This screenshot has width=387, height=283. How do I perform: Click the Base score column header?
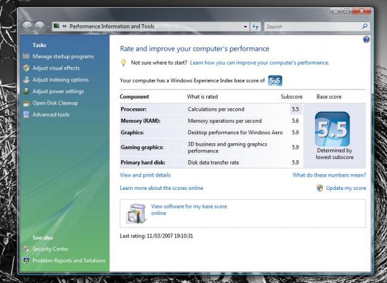click(329, 97)
